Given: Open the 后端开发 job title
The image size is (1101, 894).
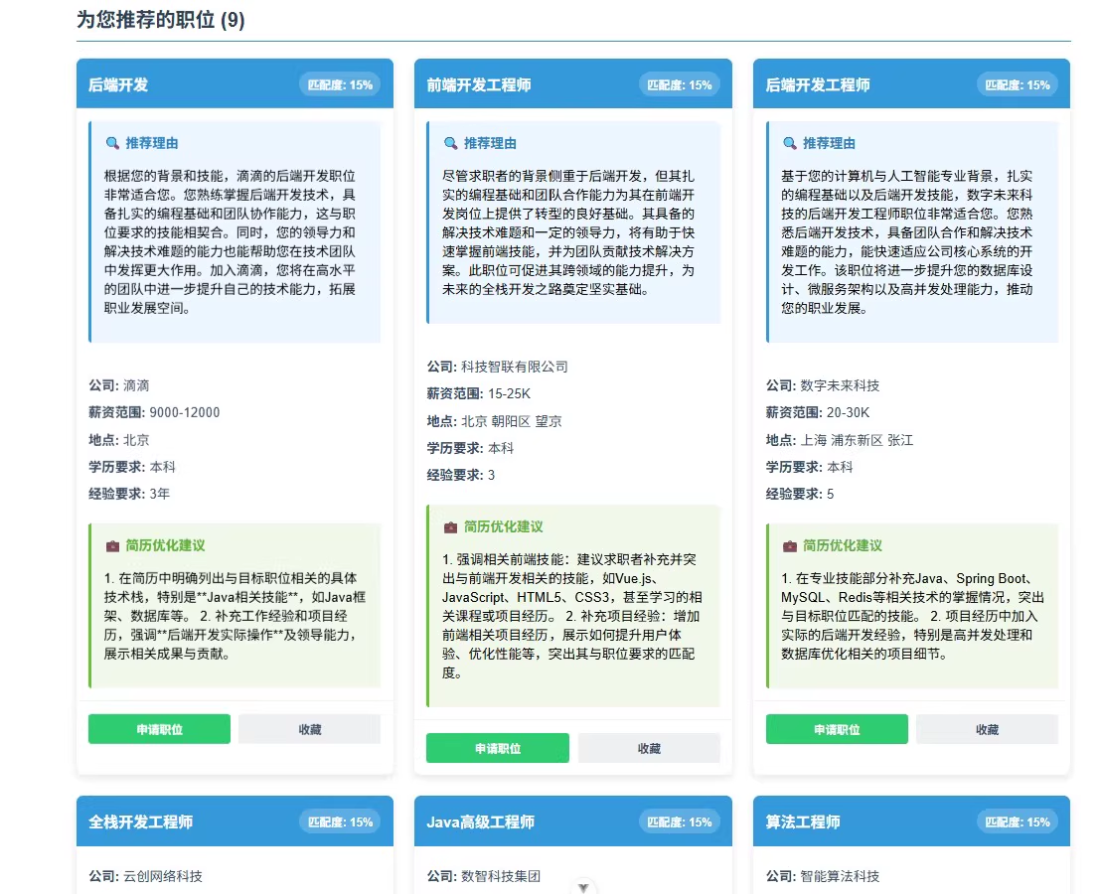Looking at the screenshot, I should (x=118, y=84).
